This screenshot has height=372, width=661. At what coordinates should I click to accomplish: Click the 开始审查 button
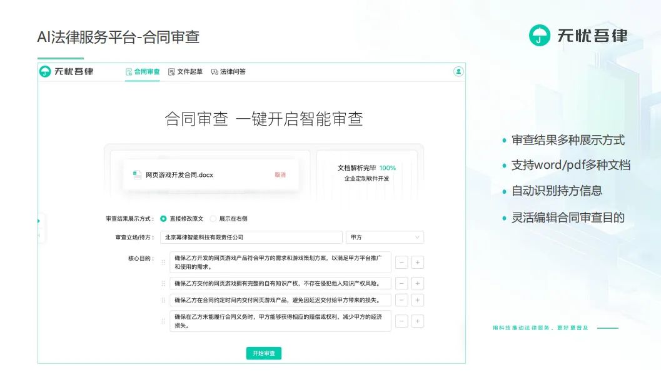264,353
